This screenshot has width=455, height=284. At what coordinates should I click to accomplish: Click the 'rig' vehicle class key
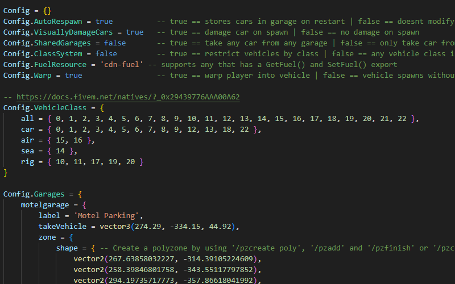pos(27,162)
